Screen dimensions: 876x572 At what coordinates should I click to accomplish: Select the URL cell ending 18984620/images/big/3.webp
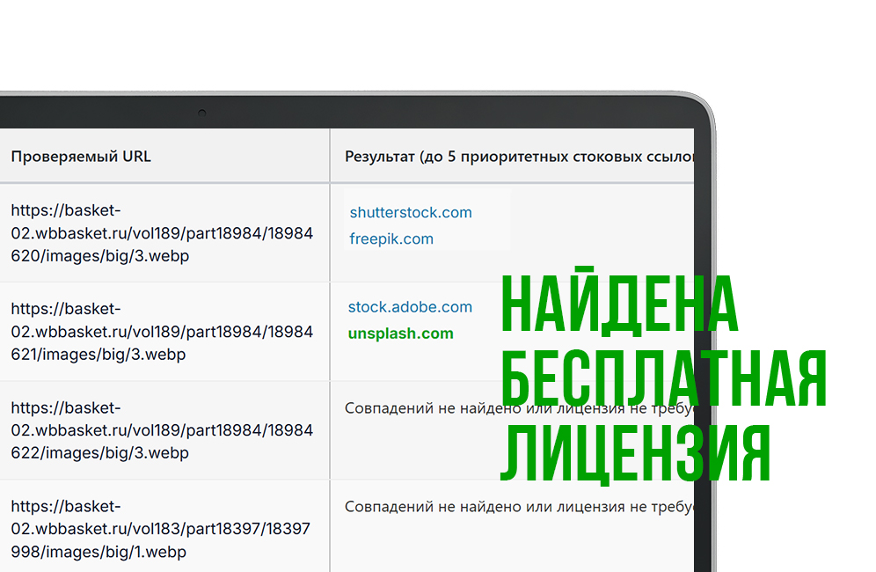point(162,233)
